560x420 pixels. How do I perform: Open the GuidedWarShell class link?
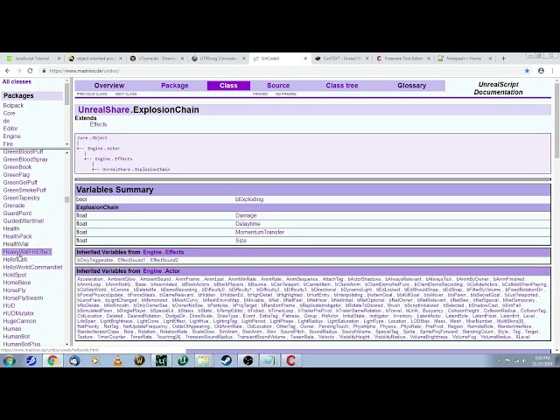click(24, 221)
